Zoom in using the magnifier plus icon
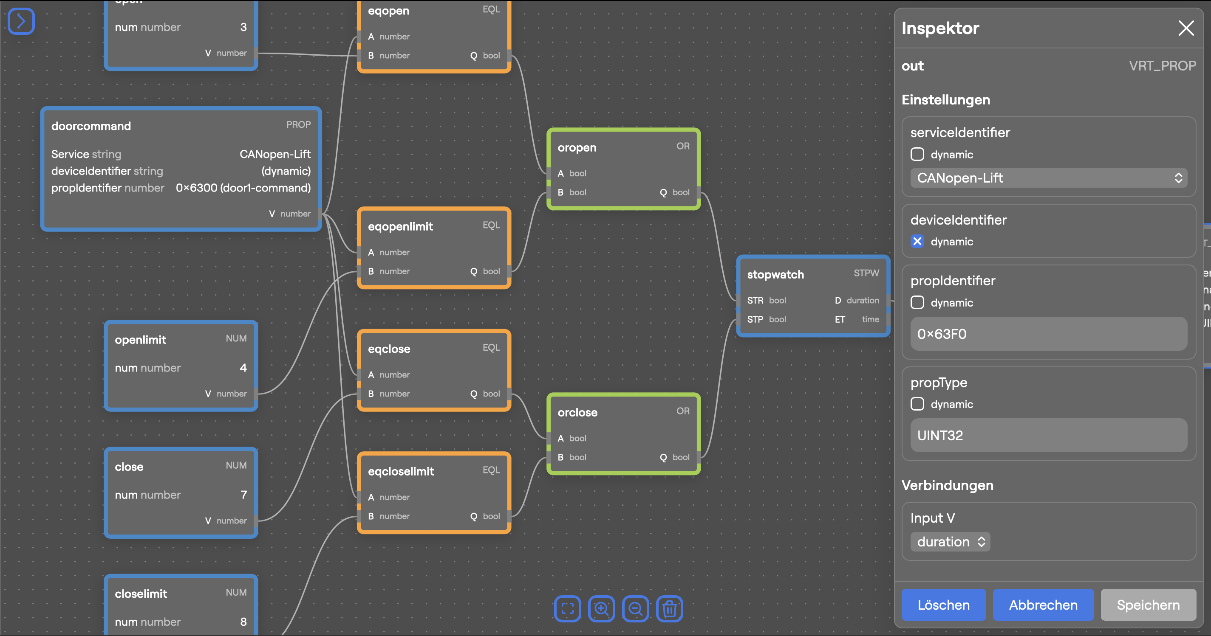 pos(601,609)
